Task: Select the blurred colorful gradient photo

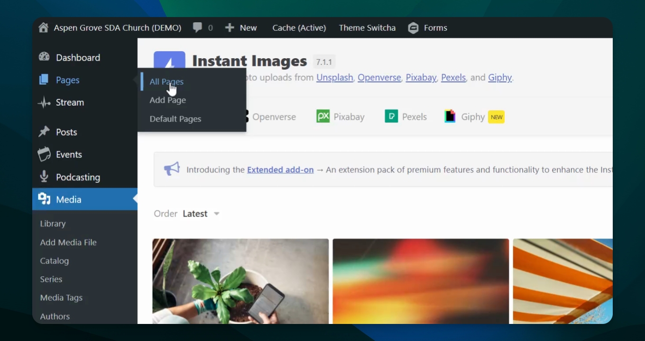Action: click(x=421, y=281)
